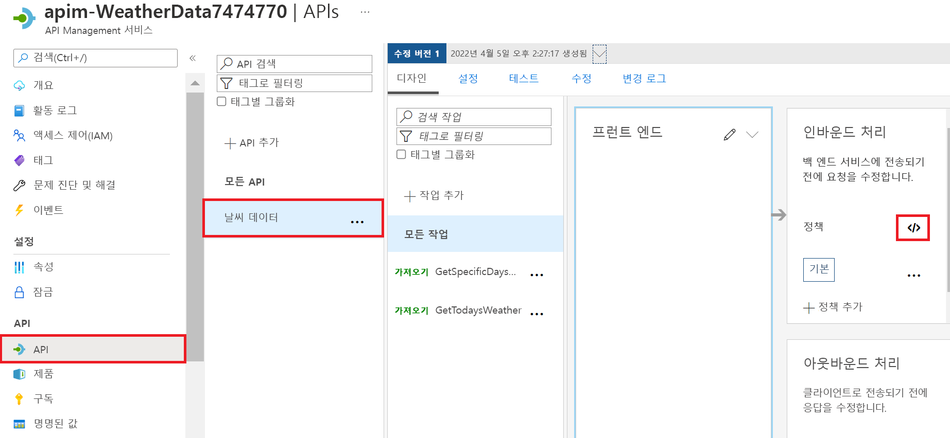Open ellipsis menu for GetSpecificDays operation

(x=537, y=275)
